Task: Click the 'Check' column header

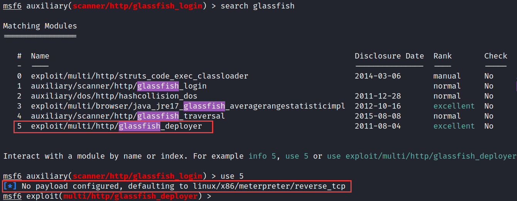Action: tap(495, 56)
